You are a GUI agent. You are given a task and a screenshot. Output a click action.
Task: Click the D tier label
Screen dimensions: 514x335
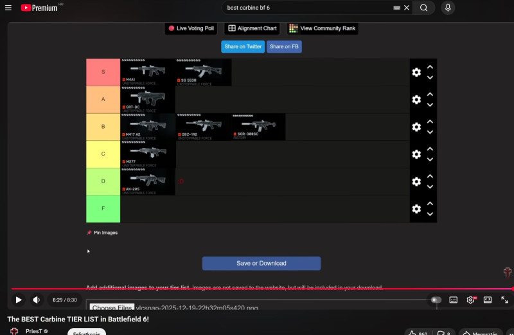[103, 181]
